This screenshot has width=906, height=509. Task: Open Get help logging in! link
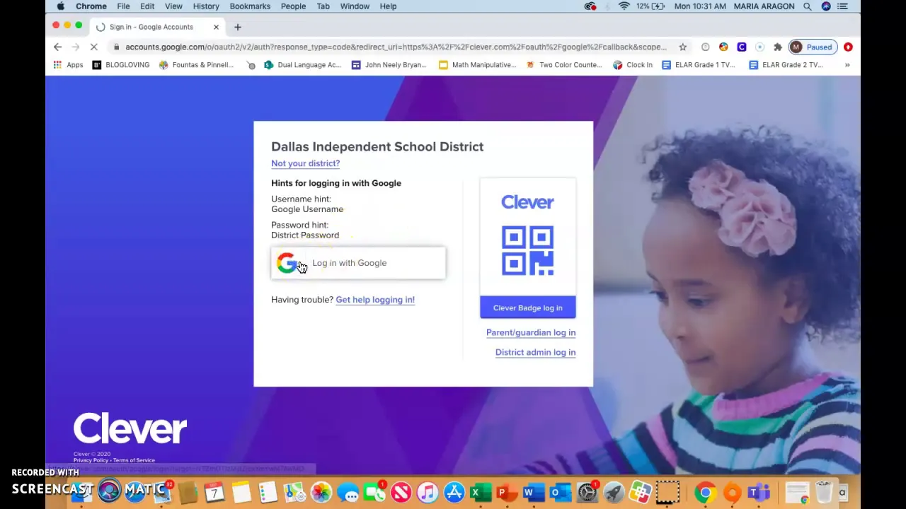pyautogui.click(x=375, y=300)
